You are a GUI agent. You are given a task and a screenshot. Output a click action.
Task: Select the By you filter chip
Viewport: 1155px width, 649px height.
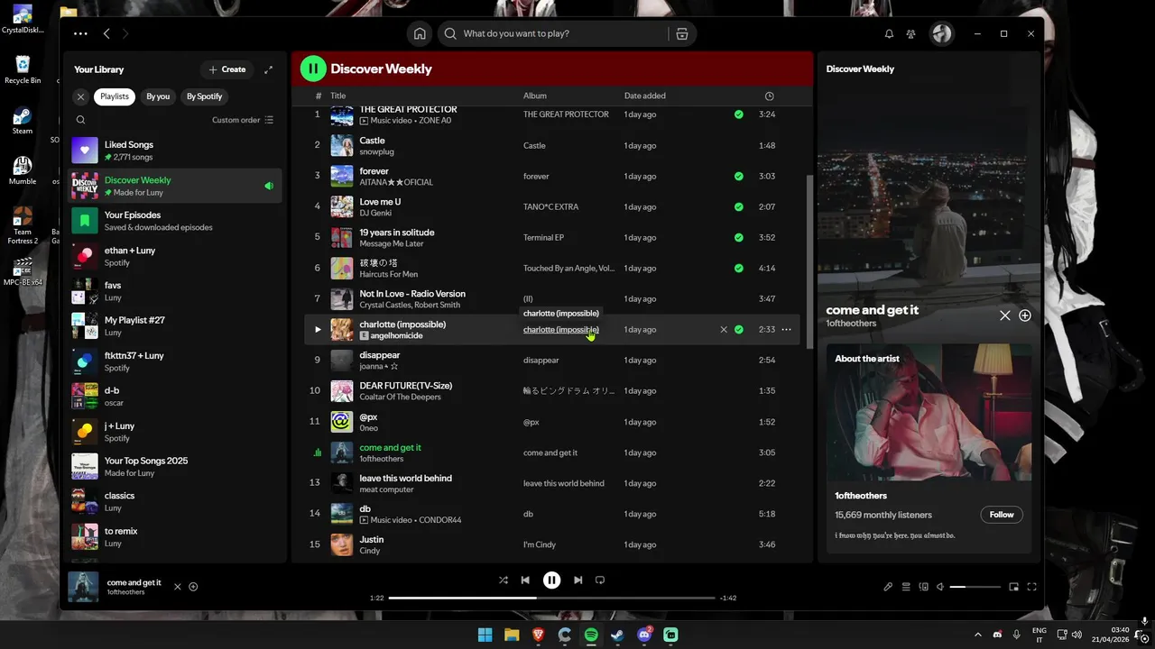pos(158,96)
